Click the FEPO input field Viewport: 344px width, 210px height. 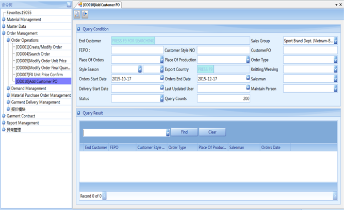coord(137,50)
